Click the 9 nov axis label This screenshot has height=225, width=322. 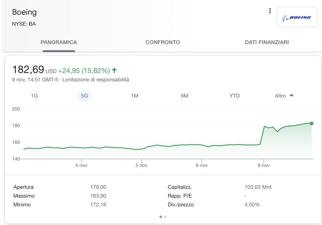pyautogui.click(x=264, y=166)
